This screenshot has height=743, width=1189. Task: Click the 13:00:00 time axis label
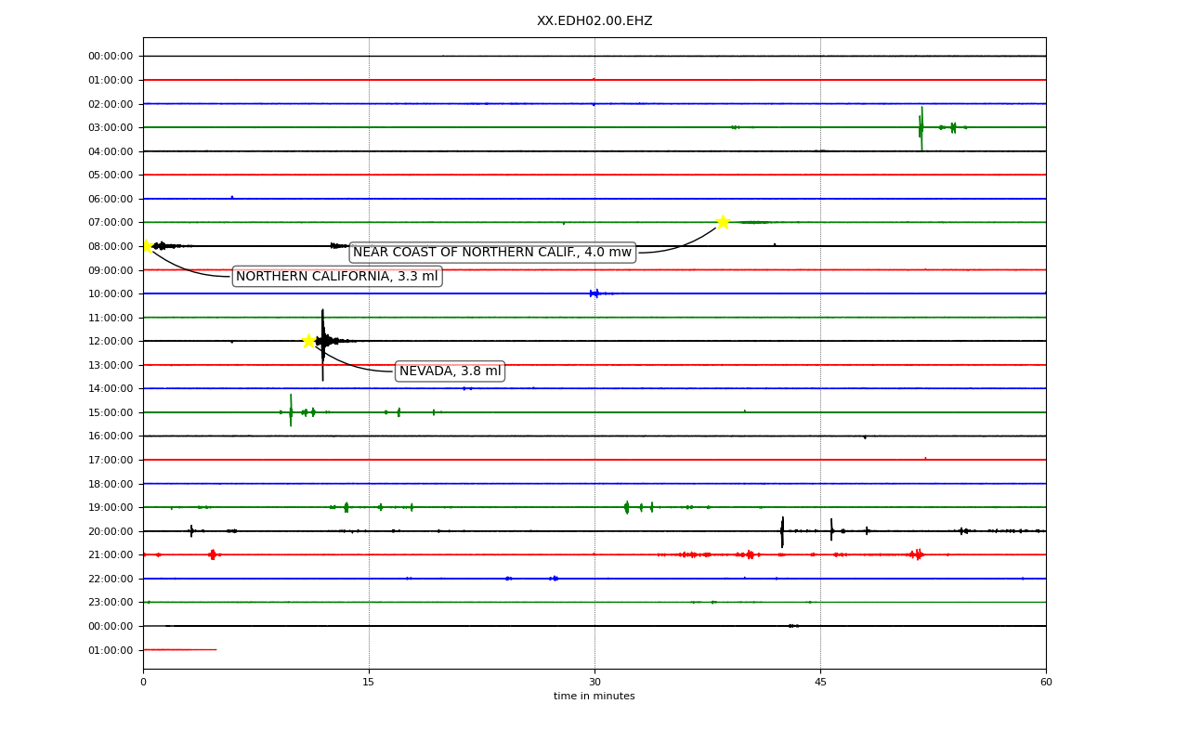[x=111, y=365]
